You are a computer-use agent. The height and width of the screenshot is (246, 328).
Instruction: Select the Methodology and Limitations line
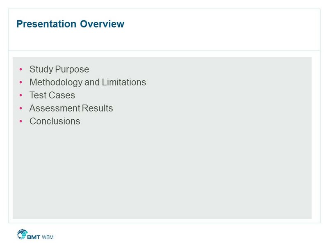point(88,82)
